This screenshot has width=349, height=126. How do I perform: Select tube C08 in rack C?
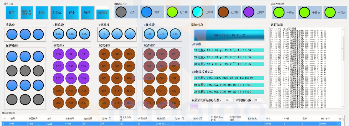[162, 78]
